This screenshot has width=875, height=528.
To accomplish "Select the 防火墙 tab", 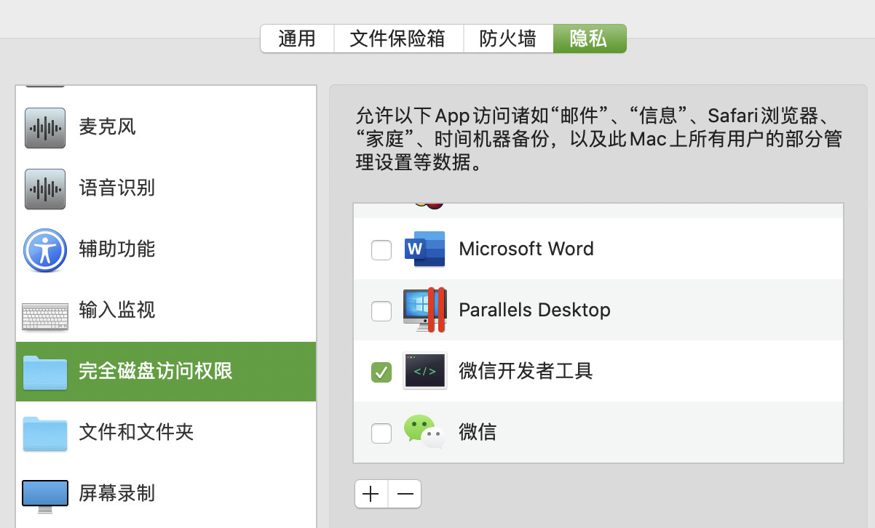I will click(508, 39).
